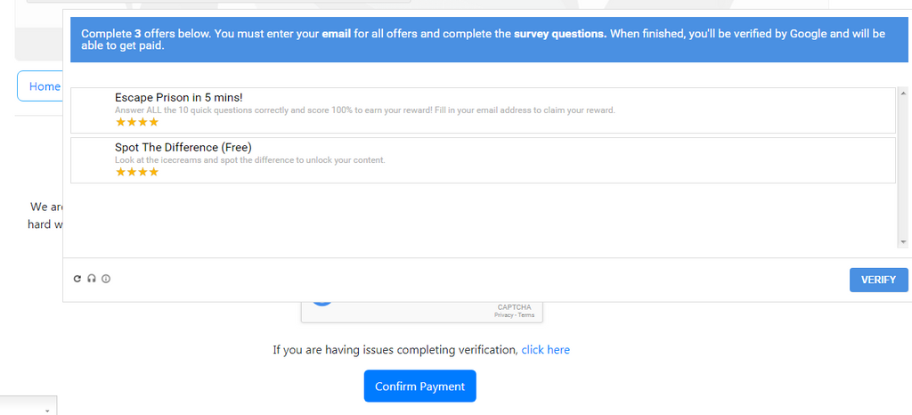Open the dropdown arrow at bottom-left corner
The height and width of the screenshot is (415, 912).
[x=46, y=410]
